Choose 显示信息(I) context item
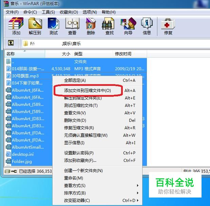This screenshot has width=210, height=206. coord(97,143)
